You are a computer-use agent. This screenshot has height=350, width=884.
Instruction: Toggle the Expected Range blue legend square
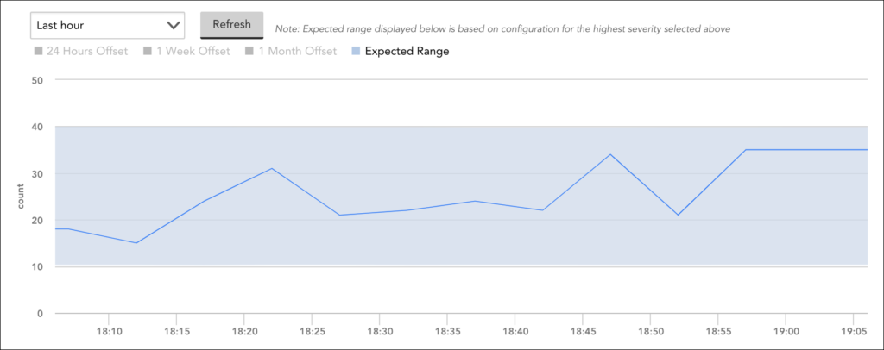click(355, 51)
